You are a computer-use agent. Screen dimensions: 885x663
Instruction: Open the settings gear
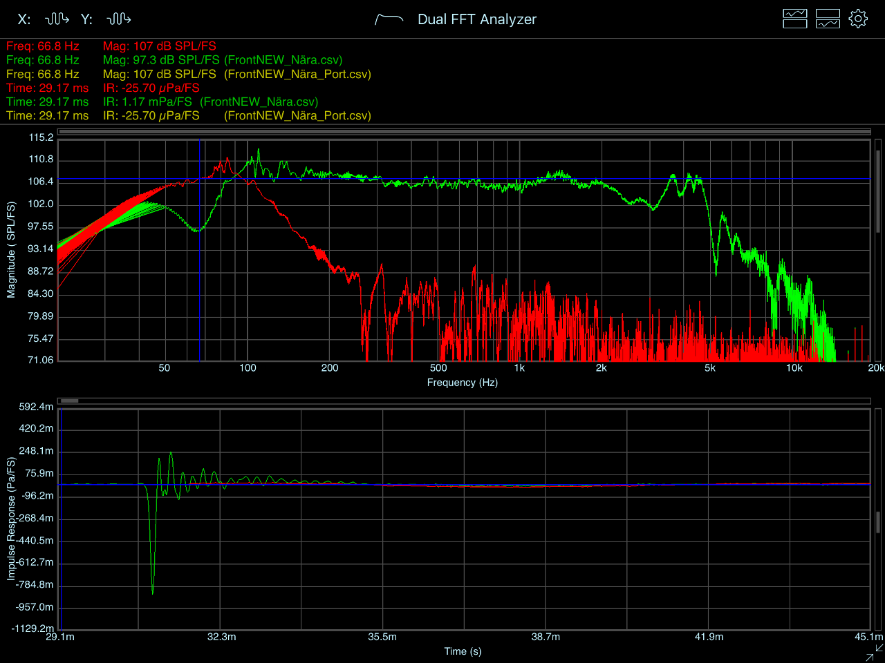[858, 19]
